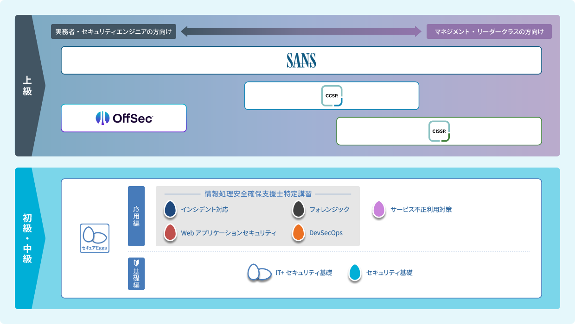Click the double egg icon for IT+ セキュリティ基礎
The width and height of the screenshot is (575, 324).
(259, 273)
